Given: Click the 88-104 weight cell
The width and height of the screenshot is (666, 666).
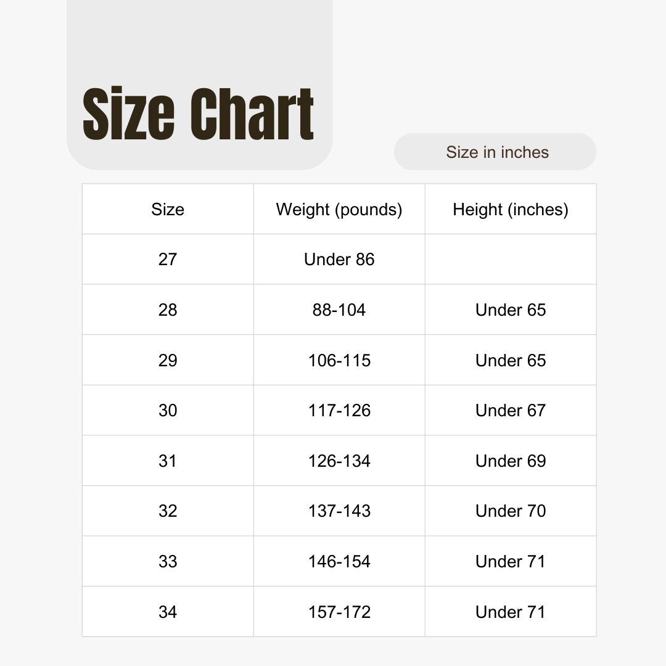Looking at the screenshot, I should (x=339, y=310).
